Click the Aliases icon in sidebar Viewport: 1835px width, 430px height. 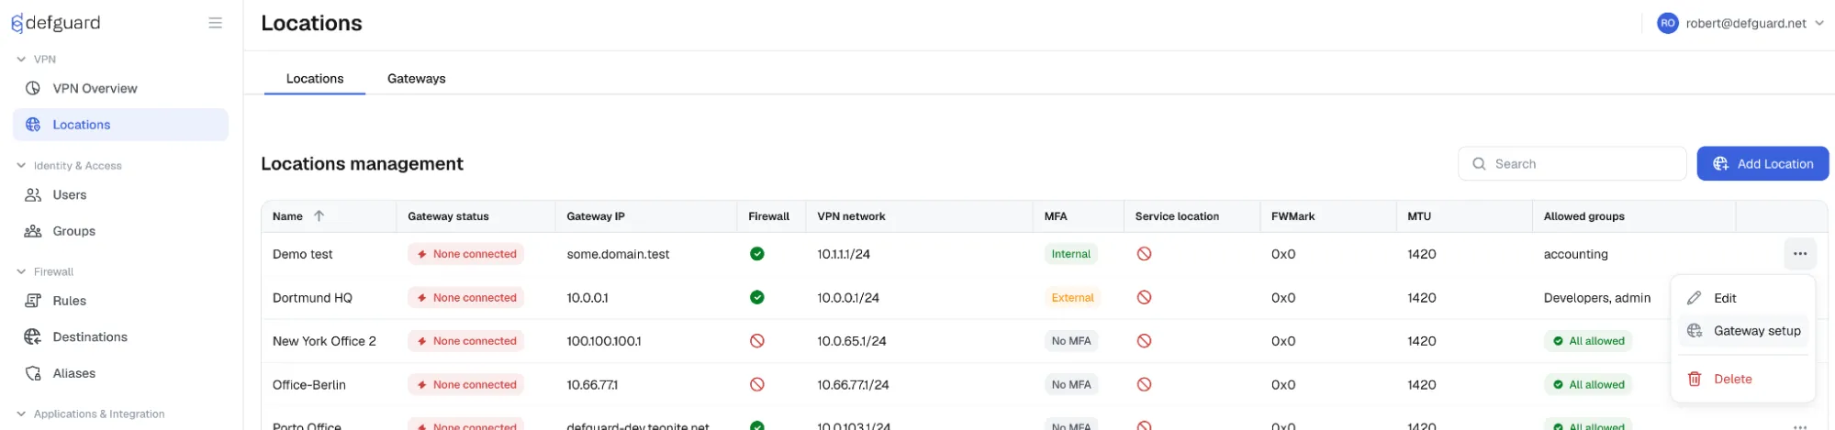point(33,373)
